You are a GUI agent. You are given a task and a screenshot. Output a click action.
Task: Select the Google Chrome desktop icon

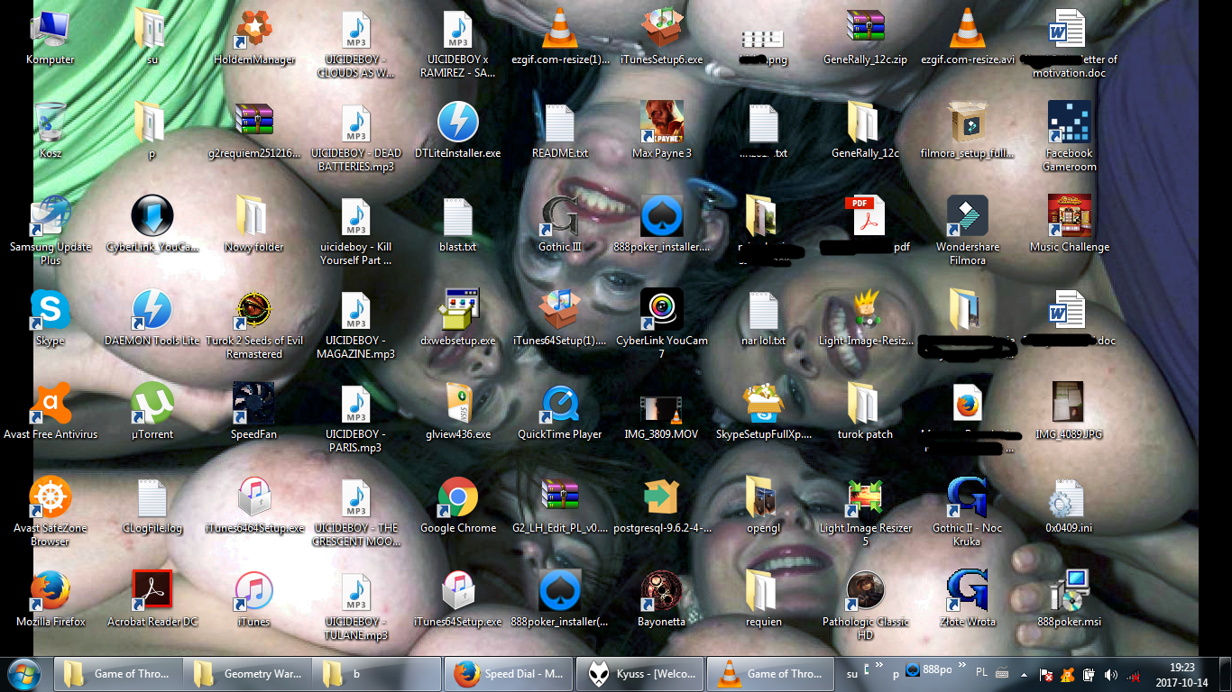(458, 505)
